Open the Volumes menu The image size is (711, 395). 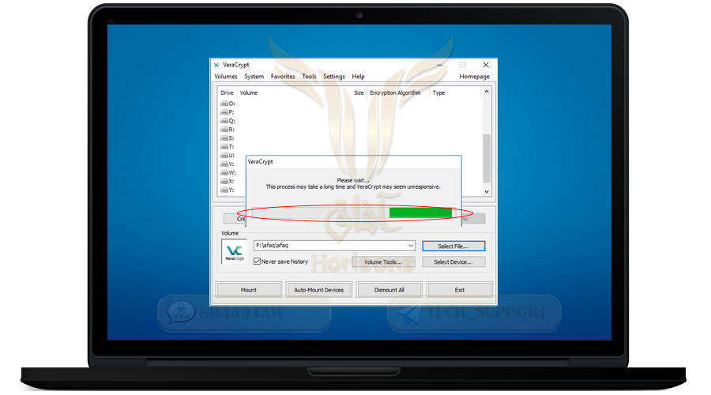[x=225, y=77]
